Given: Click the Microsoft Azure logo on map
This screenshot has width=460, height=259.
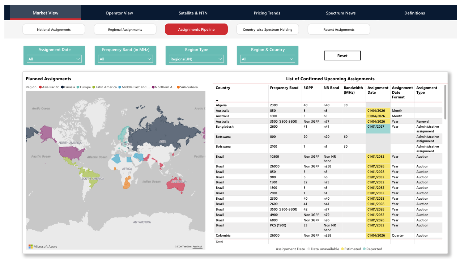Looking at the screenshot, I should [x=43, y=246].
